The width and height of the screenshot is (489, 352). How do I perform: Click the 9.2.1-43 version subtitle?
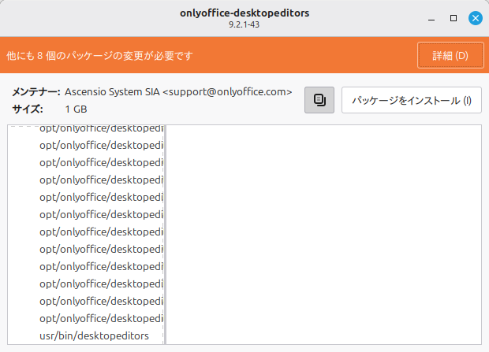[x=244, y=24]
